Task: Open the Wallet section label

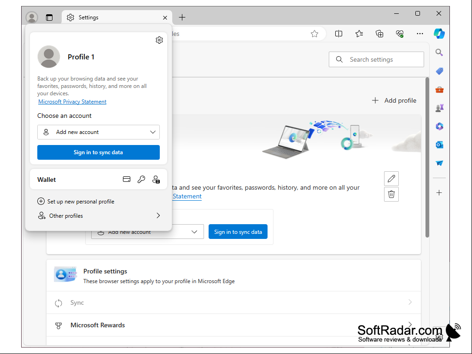Action: (47, 180)
